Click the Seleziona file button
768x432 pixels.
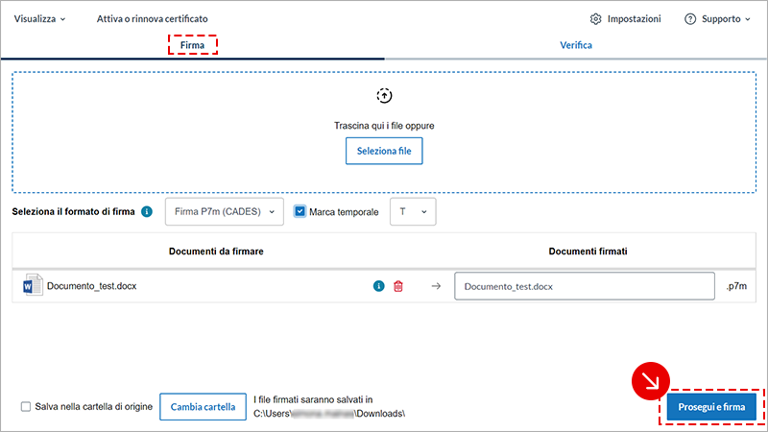[384, 152]
